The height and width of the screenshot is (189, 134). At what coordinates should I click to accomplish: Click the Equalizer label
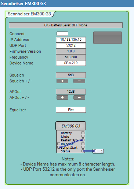coord(18,110)
